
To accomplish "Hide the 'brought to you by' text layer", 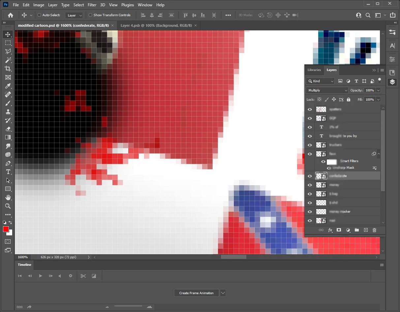I will (x=310, y=136).
